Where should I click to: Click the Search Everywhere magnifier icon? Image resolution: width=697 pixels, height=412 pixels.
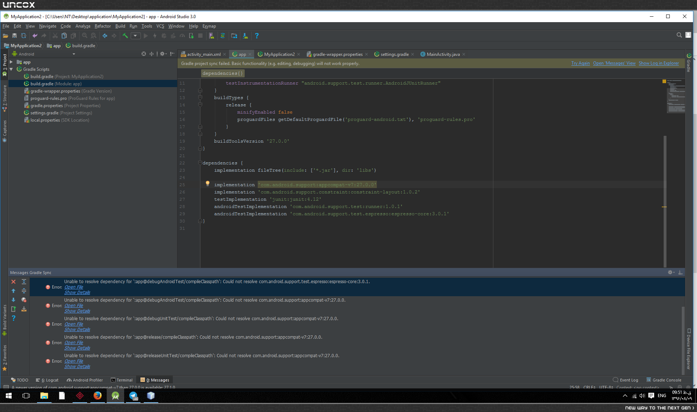679,35
